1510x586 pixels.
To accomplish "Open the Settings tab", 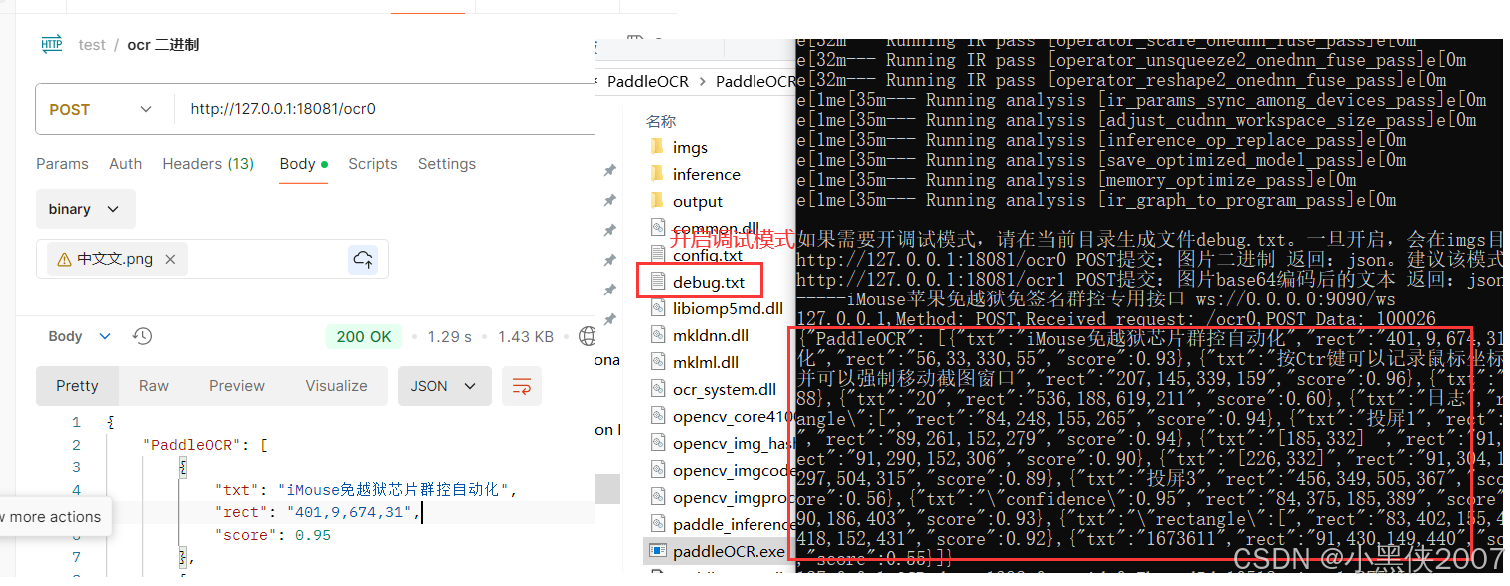I will [x=447, y=164].
